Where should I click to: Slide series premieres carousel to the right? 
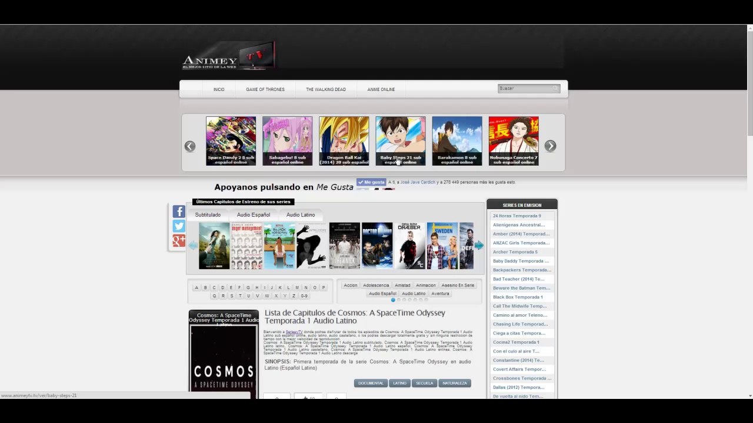pos(479,246)
